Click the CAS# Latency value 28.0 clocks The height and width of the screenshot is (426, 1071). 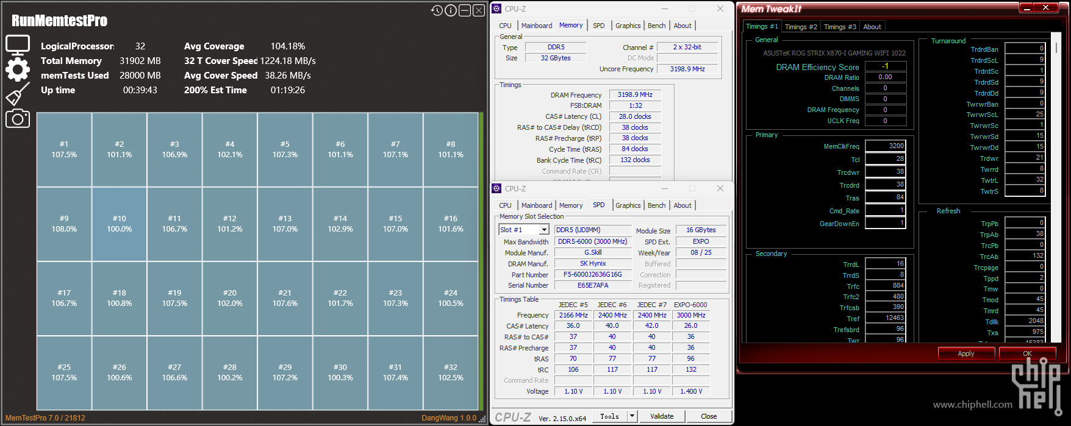[x=635, y=116]
